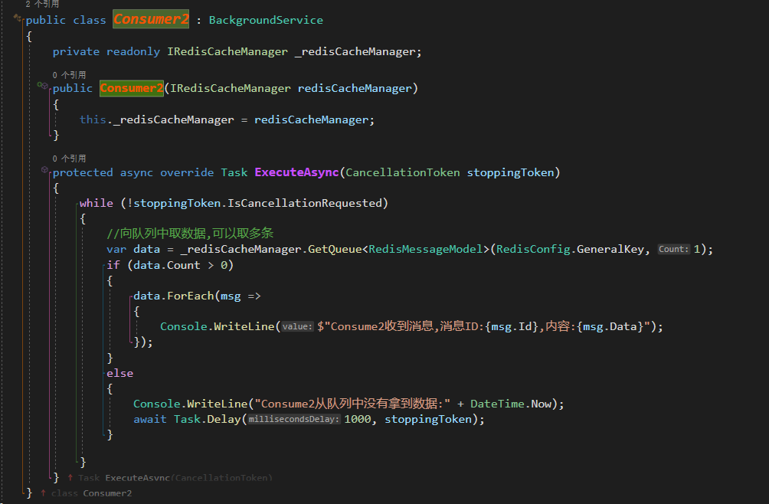Click the margin glyph beside the Consumer2 constructor
The width and height of the screenshot is (769, 504).
click(x=43, y=87)
